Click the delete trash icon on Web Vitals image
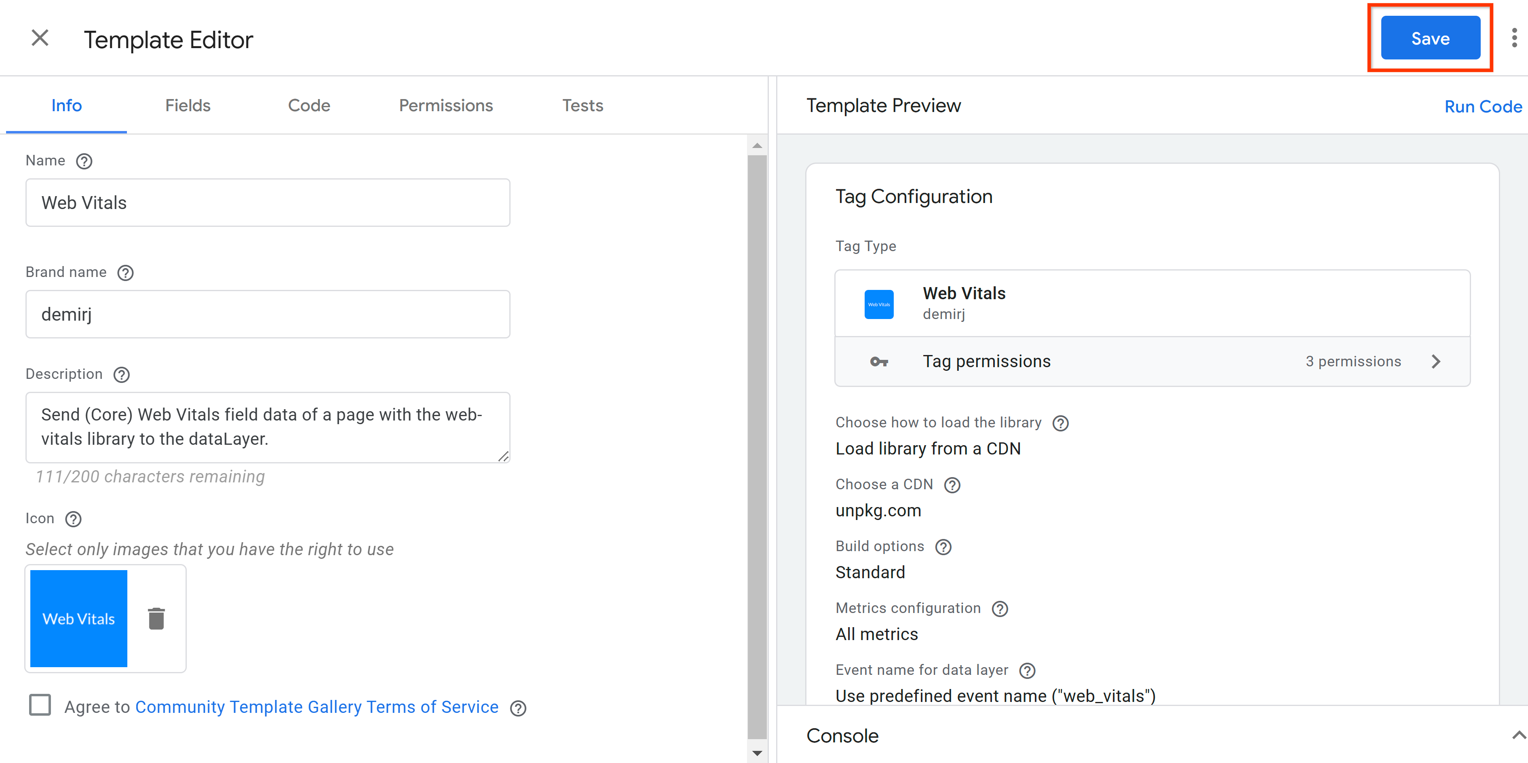This screenshot has width=1528, height=763. click(x=156, y=619)
